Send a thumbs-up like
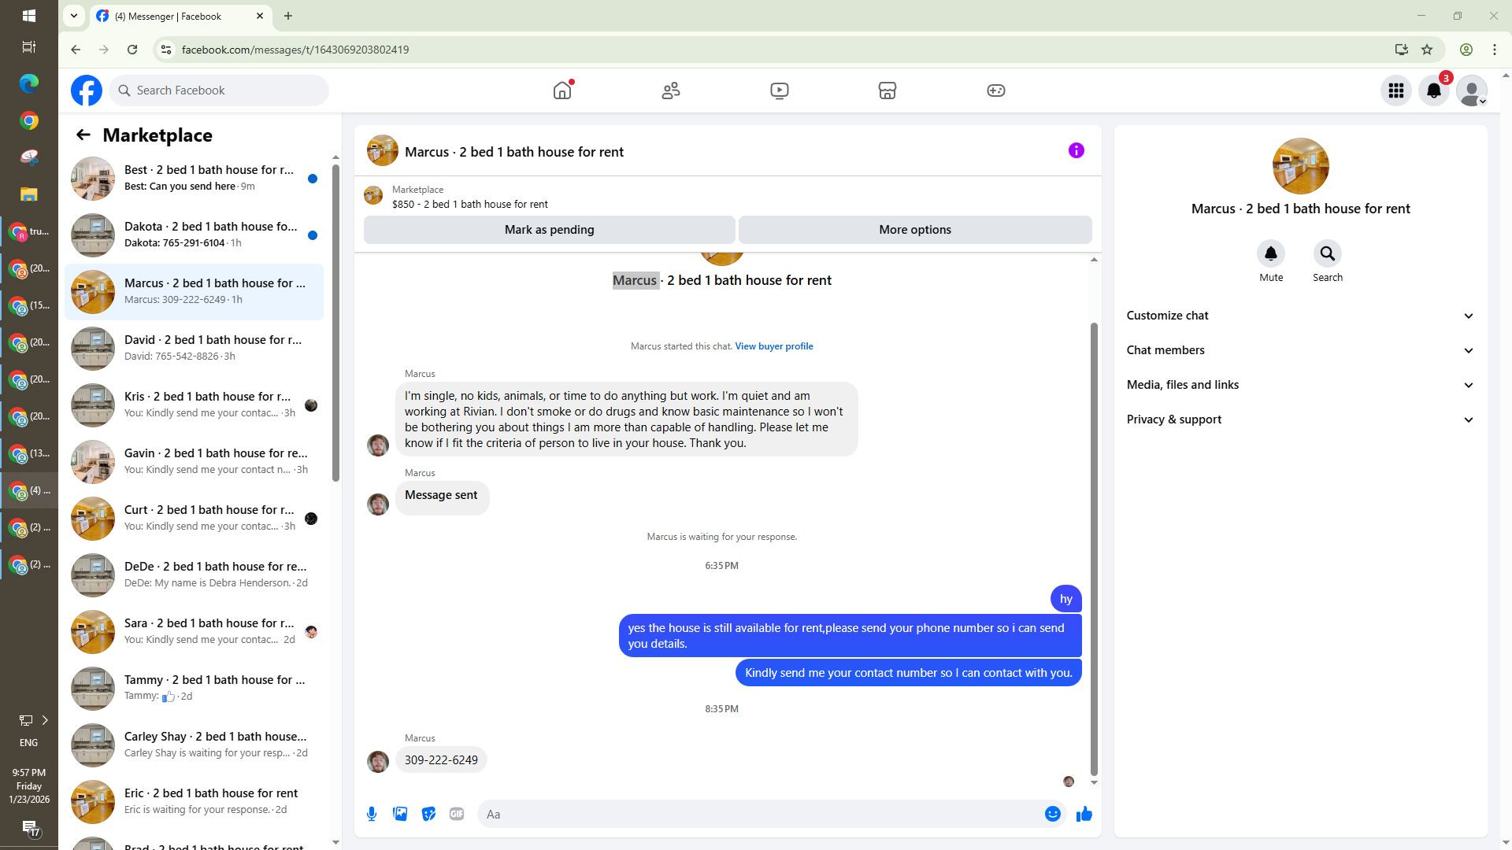This screenshot has width=1512, height=850. pyautogui.click(x=1084, y=815)
